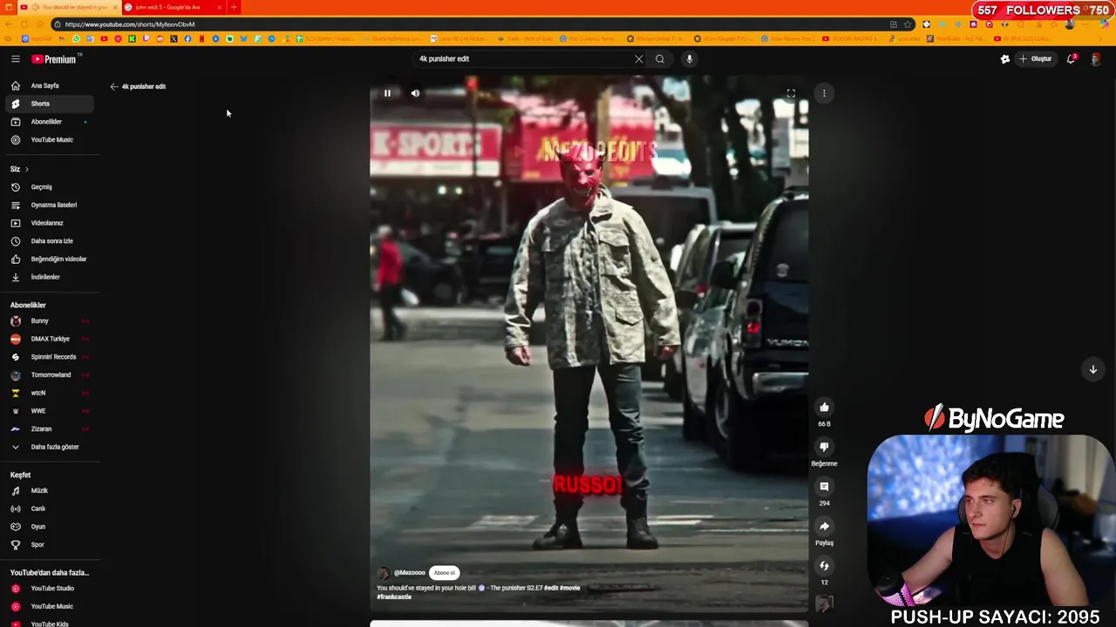Screen dimensions: 1116x627
Task: Open WWE channel
Action: 50,411
